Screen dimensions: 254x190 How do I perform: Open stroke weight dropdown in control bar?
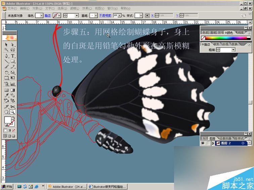click(77, 15)
